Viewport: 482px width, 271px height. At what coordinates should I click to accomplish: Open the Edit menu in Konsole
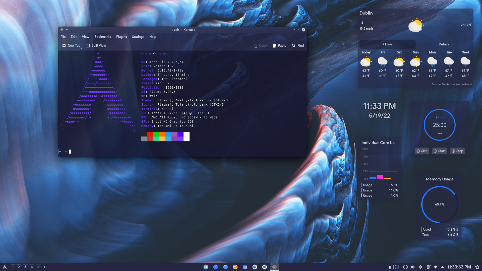point(74,37)
